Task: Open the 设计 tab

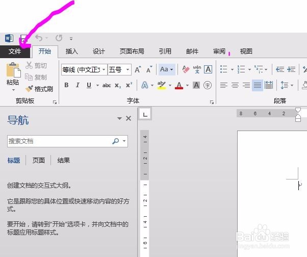Action: (99, 52)
